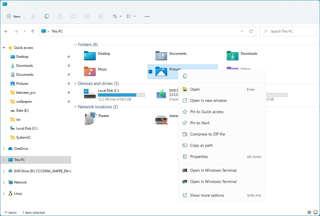Collapse the Folders (6) section
This screenshot has width=320, height=216.
point(75,44)
